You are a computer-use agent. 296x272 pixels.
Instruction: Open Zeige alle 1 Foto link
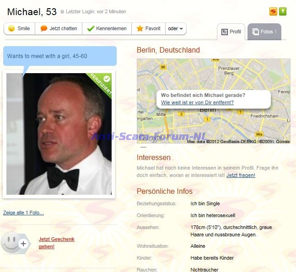pyautogui.click(x=23, y=213)
